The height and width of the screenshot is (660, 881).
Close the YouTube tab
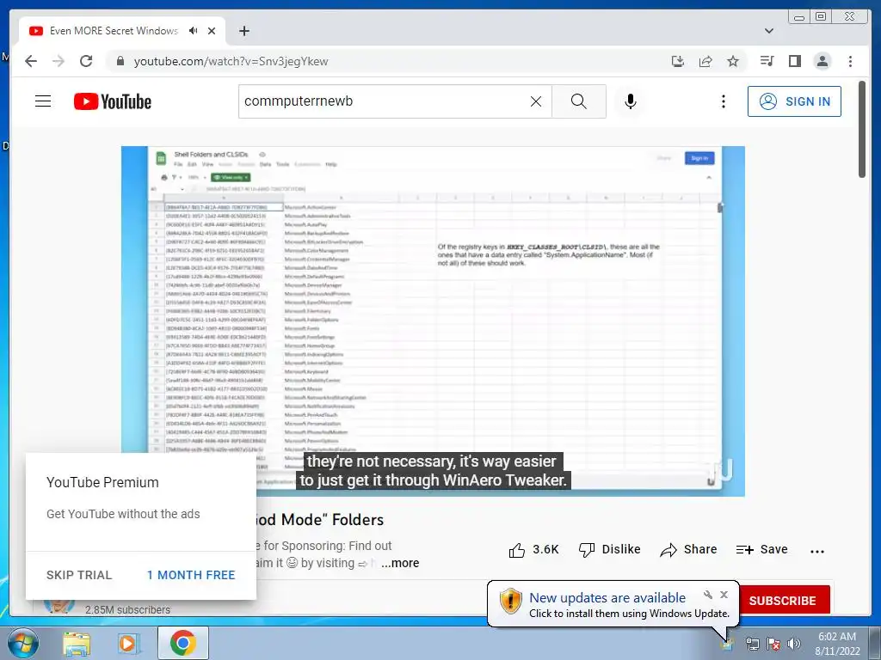(212, 31)
